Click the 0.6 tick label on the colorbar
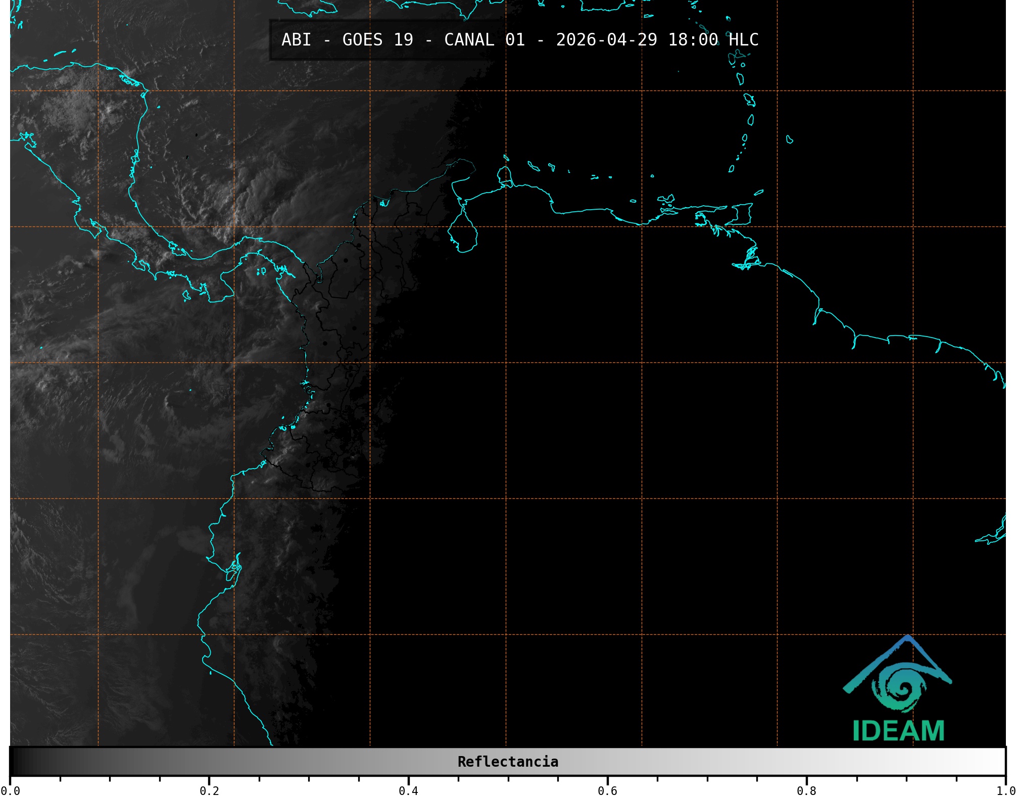The height and width of the screenshot is (797, 1016). [x=607, y=790]
